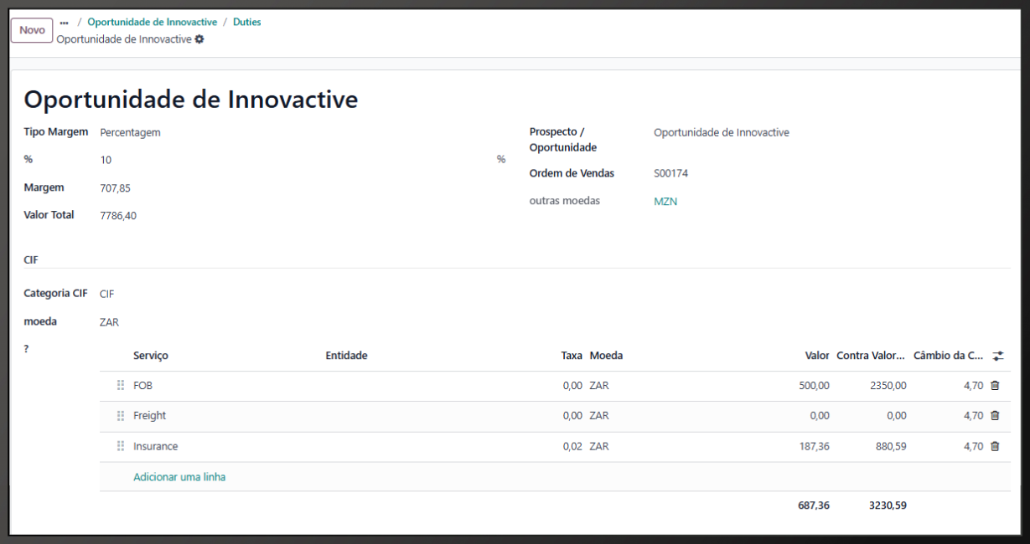Image resolution: width=1030 pixels, height=544 pixels.
Task: Click the drag handle of the Freight row
Action: pyautogui.click(x=121, y=416)
